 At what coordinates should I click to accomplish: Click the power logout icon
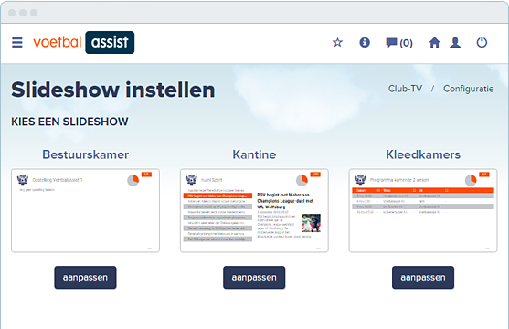pyautogui.click(x=482, y=42)
